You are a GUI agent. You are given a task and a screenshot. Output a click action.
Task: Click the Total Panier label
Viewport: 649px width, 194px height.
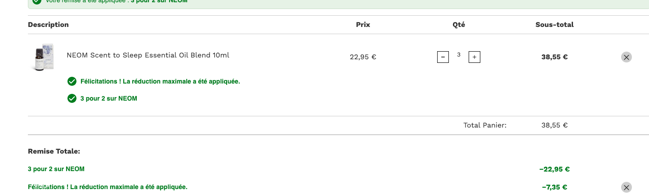484,125
